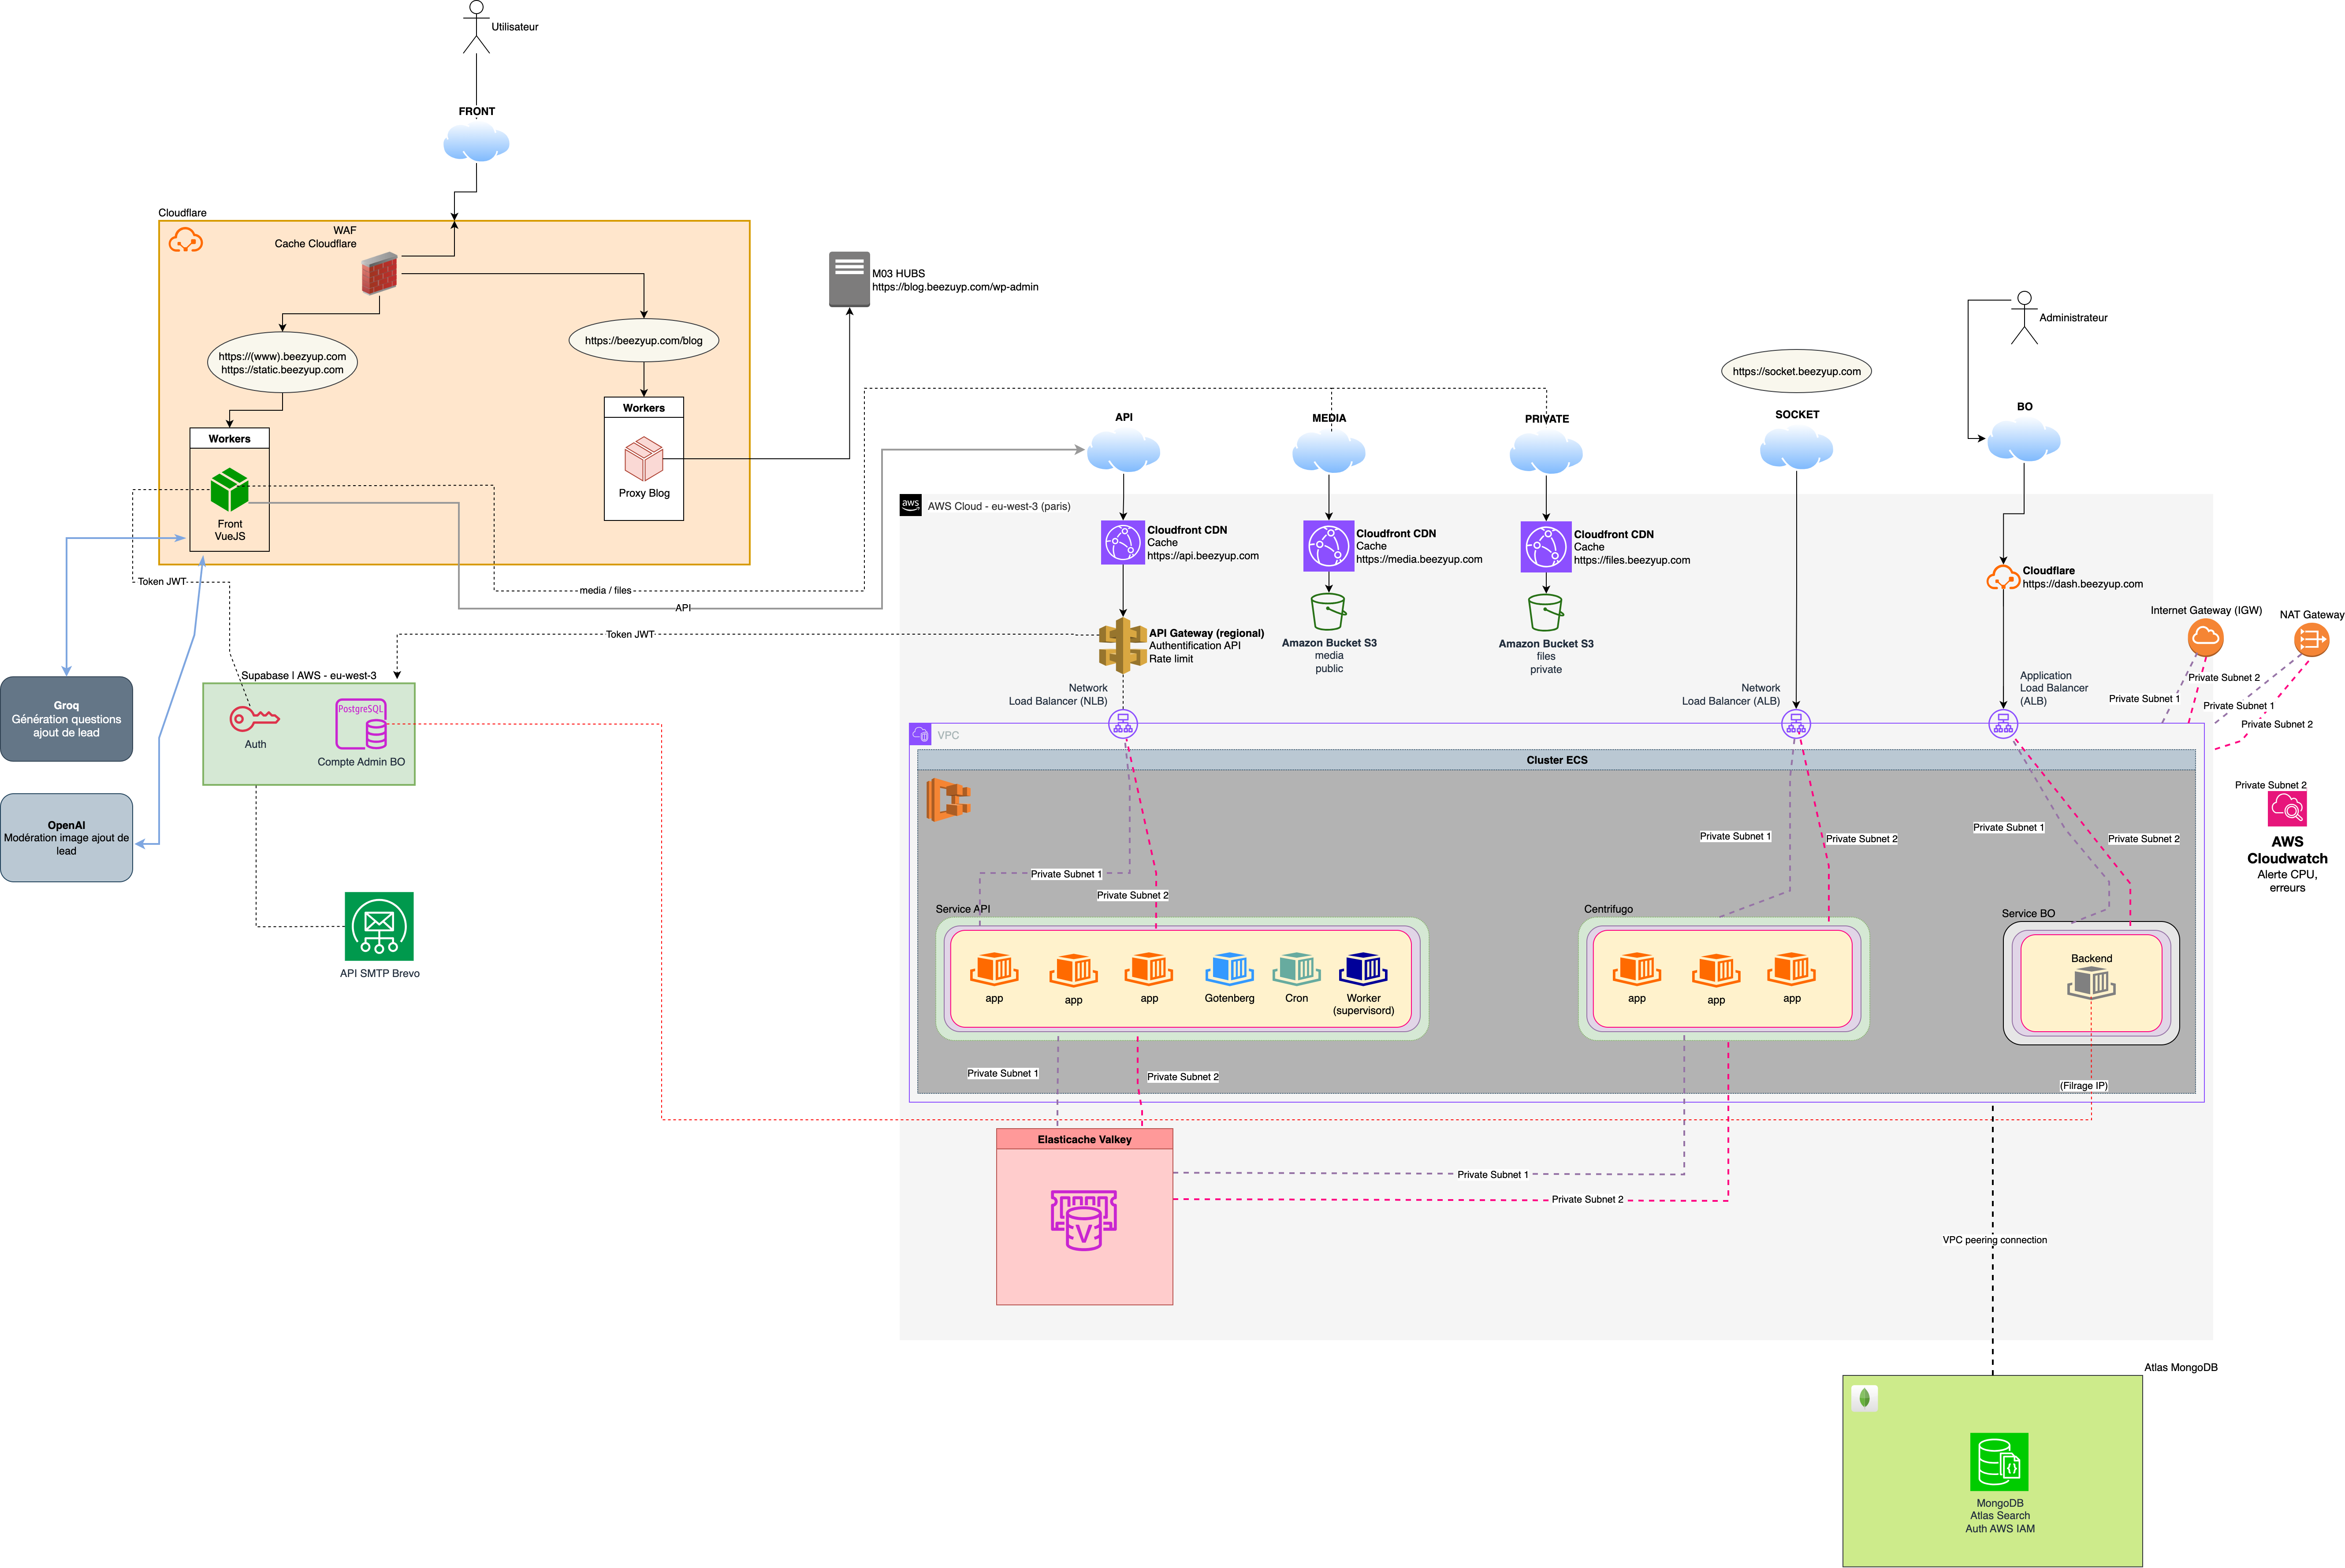Screen dimensions: 2345x1568
Task: Select the Gotenberg blue container icon
Action: coord(1229,969)
